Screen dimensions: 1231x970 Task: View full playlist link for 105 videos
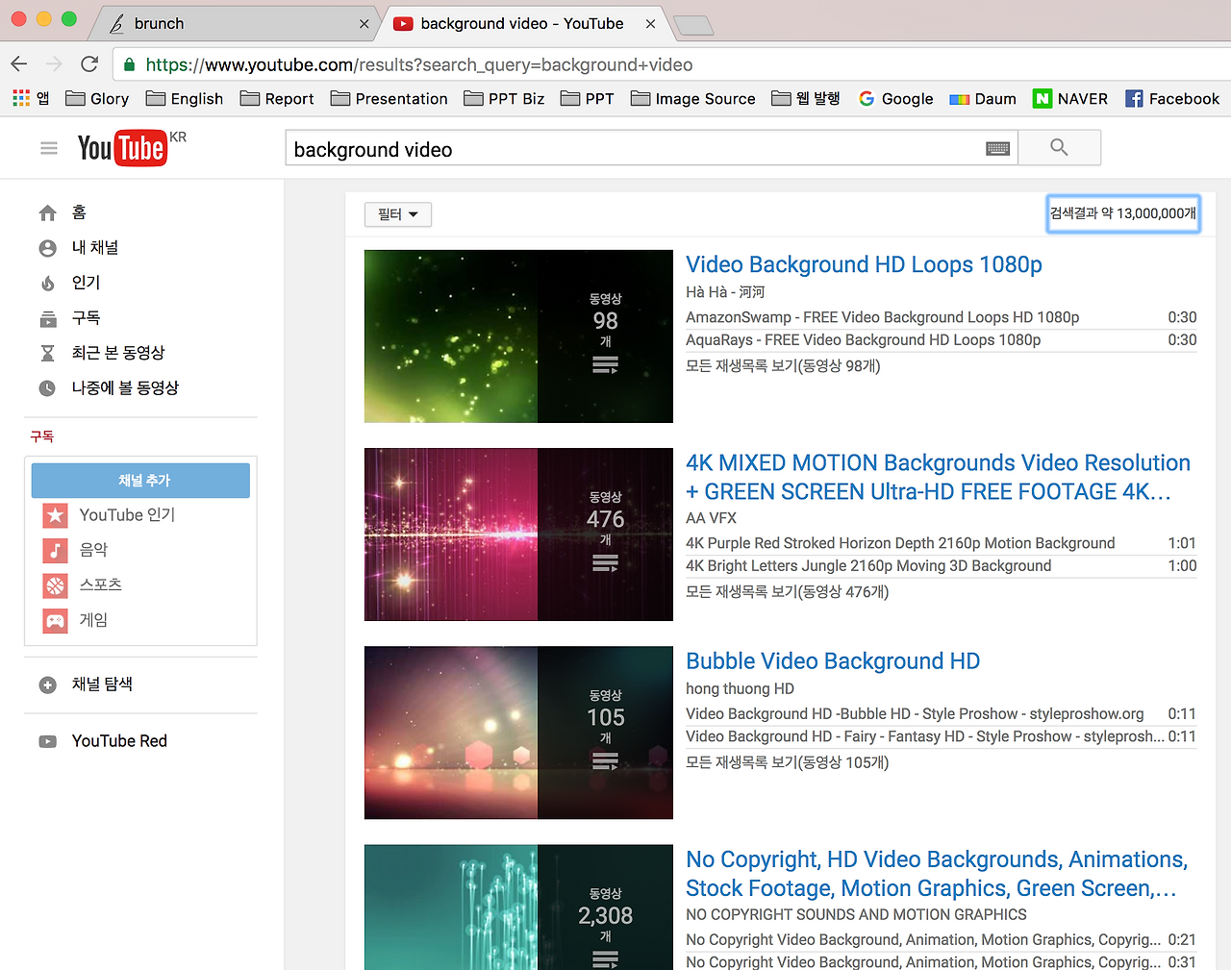point(787,763)
